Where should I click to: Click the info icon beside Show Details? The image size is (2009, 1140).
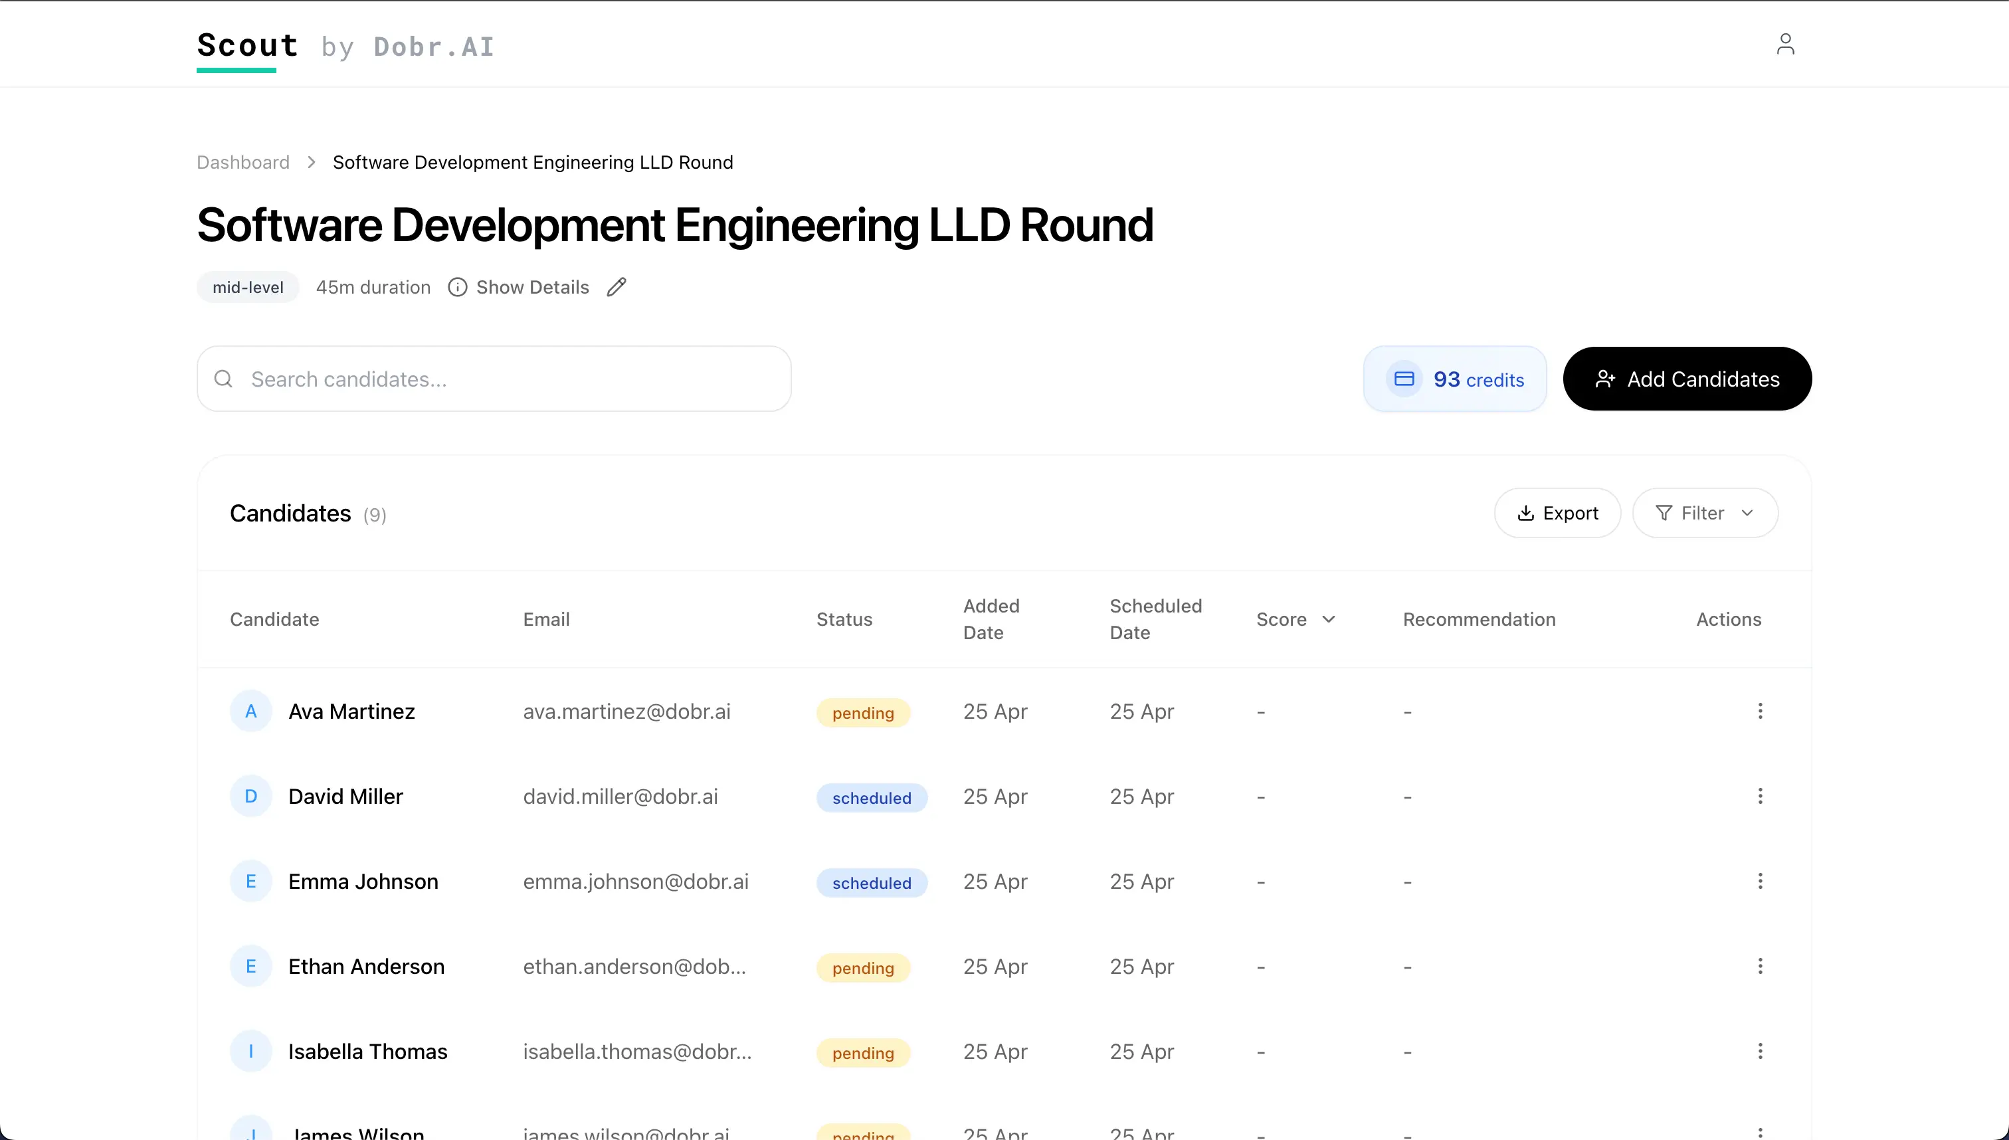tap(458, 288)
